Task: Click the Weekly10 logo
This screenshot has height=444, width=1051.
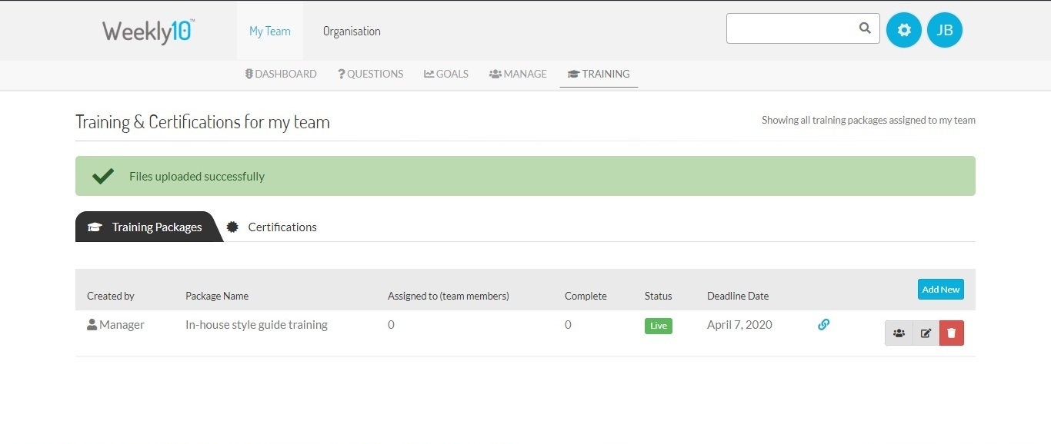Action: click(148, 31)
